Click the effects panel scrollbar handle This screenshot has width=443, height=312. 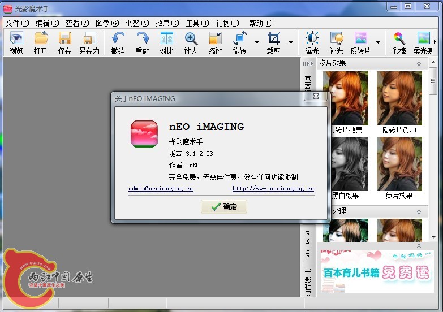[x=433, y=81]
